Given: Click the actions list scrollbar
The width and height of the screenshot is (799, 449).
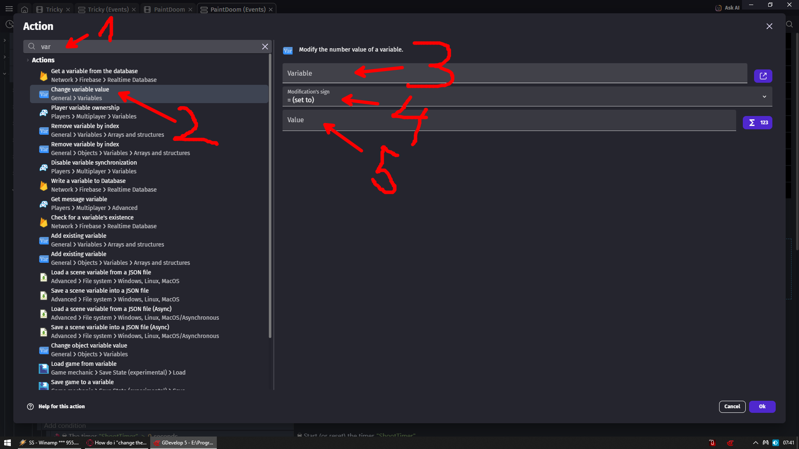Looking at the screenshot, I should (270, 195).
